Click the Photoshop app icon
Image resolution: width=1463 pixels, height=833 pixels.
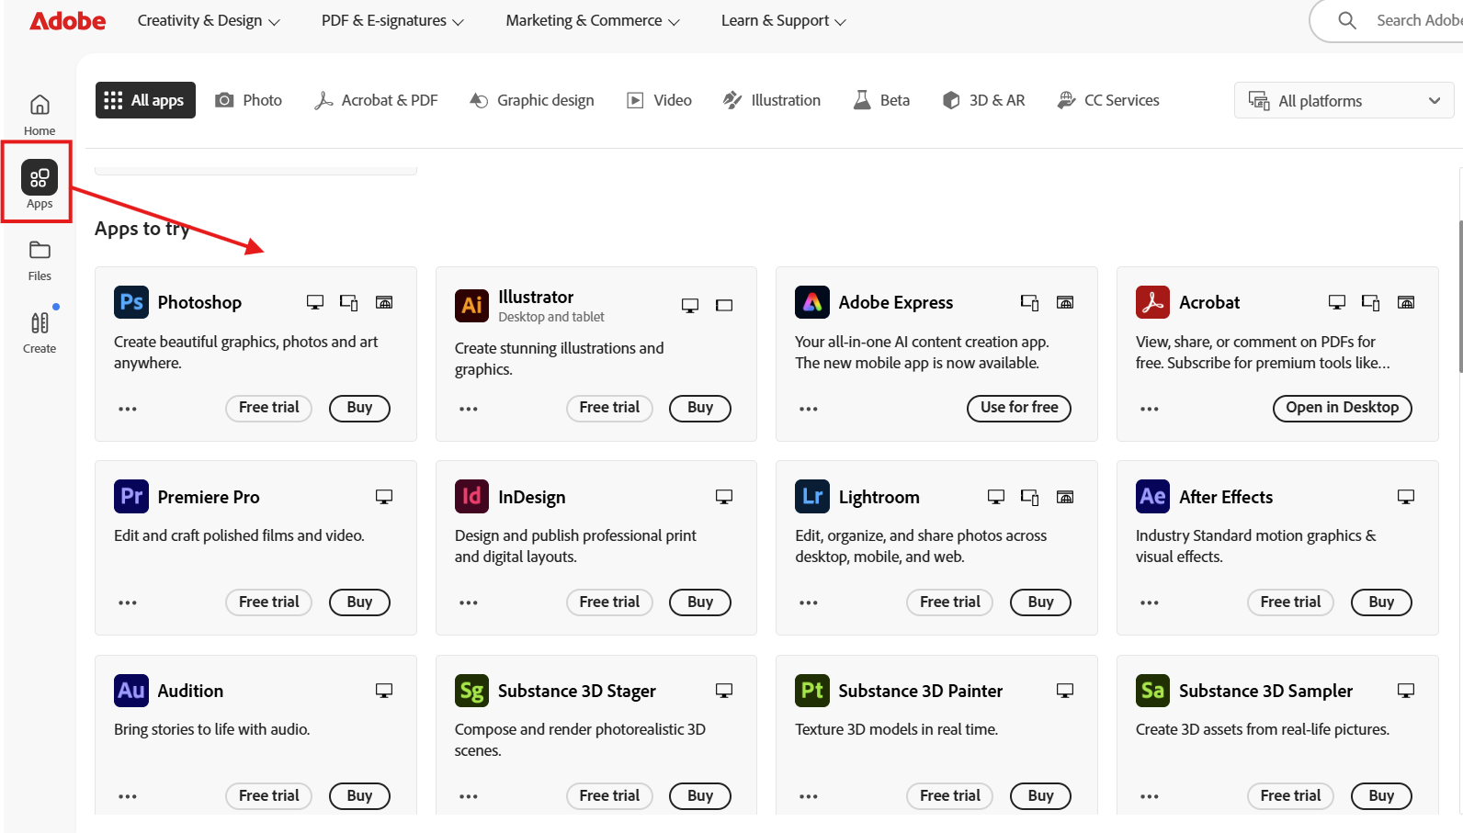tap(131, 302)
